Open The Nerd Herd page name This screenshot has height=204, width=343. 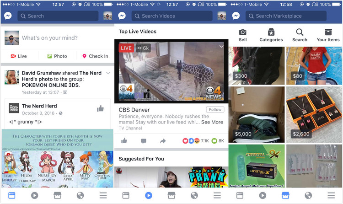pyautogui.click(x=39, y=106)
